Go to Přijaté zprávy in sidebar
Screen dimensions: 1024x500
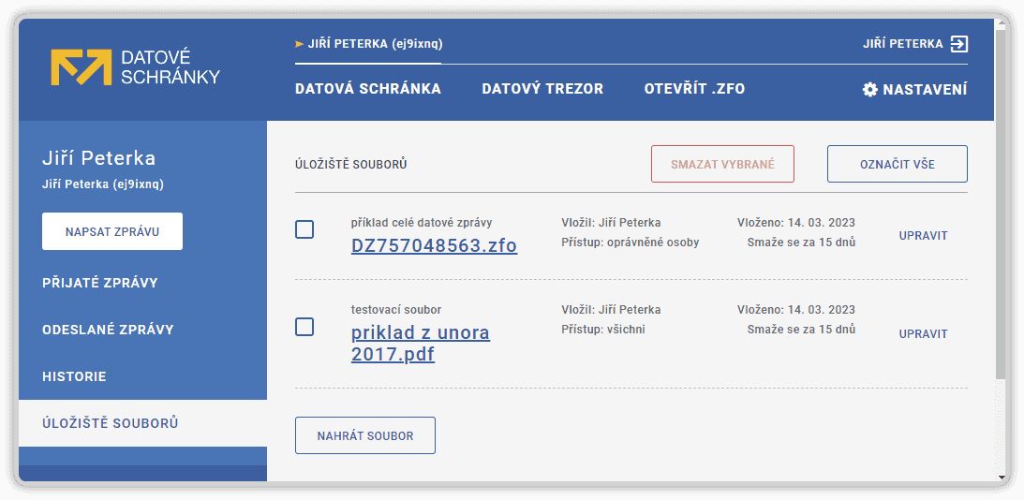pos(100,283)
